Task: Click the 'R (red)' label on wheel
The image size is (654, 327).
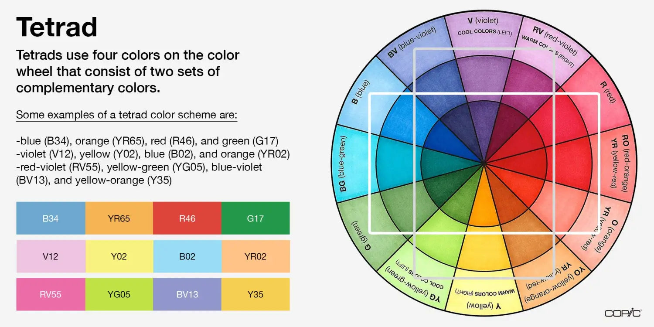Action: pos(607,92)
